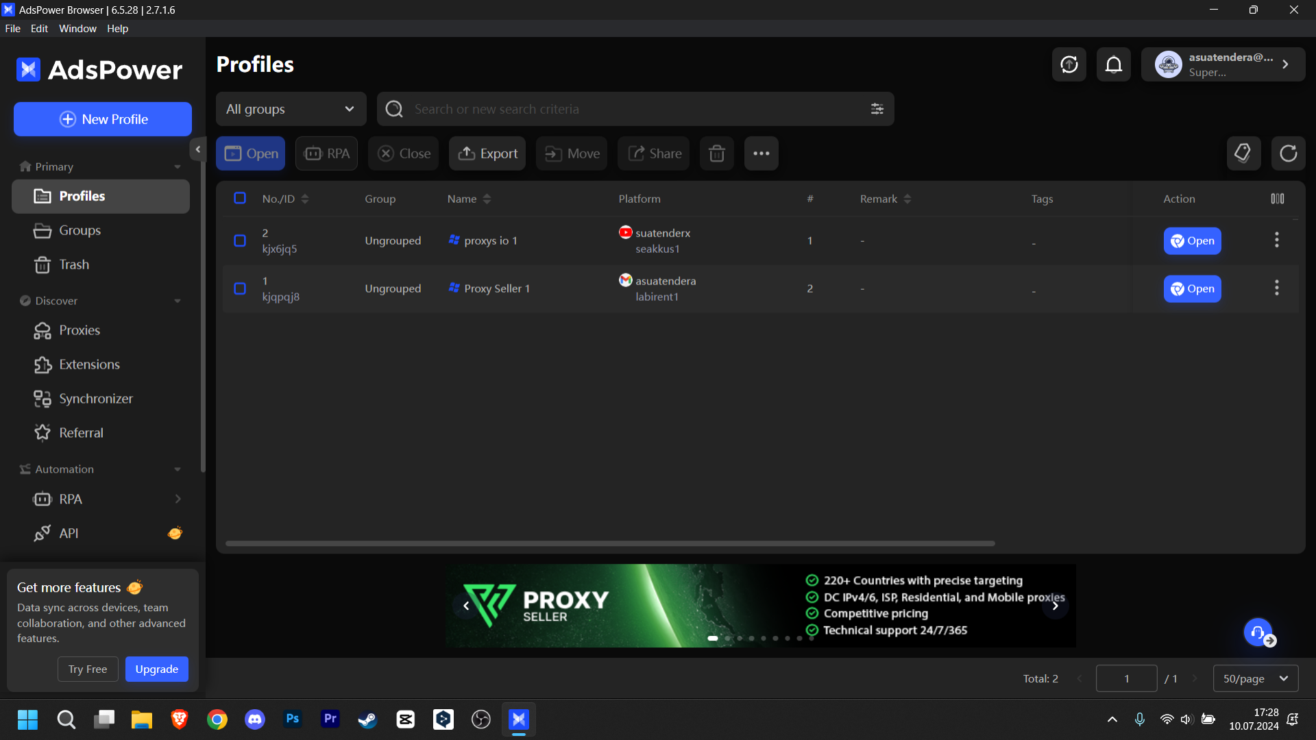Click the Export toolbar button
Screen dimensions: 1316x740
tap(487, 153)
